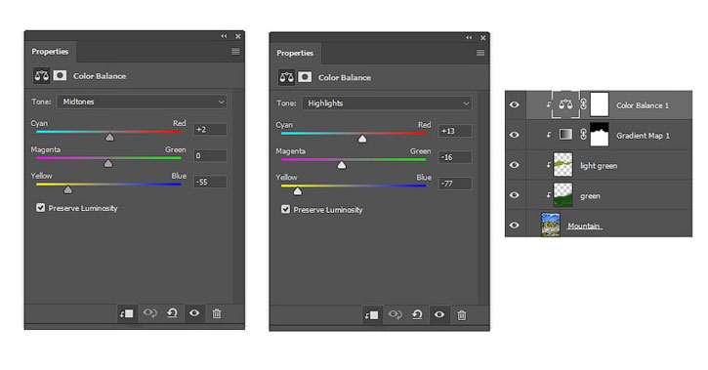Click Cyan-Red slider handle in Midtones panel

pos(109,138)
